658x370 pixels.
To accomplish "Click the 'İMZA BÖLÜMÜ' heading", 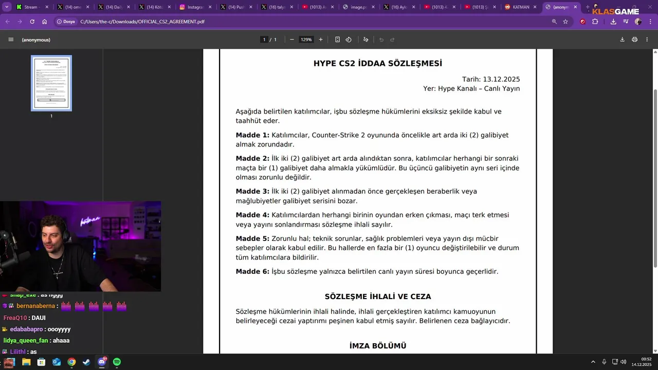I will coord(378,346).
